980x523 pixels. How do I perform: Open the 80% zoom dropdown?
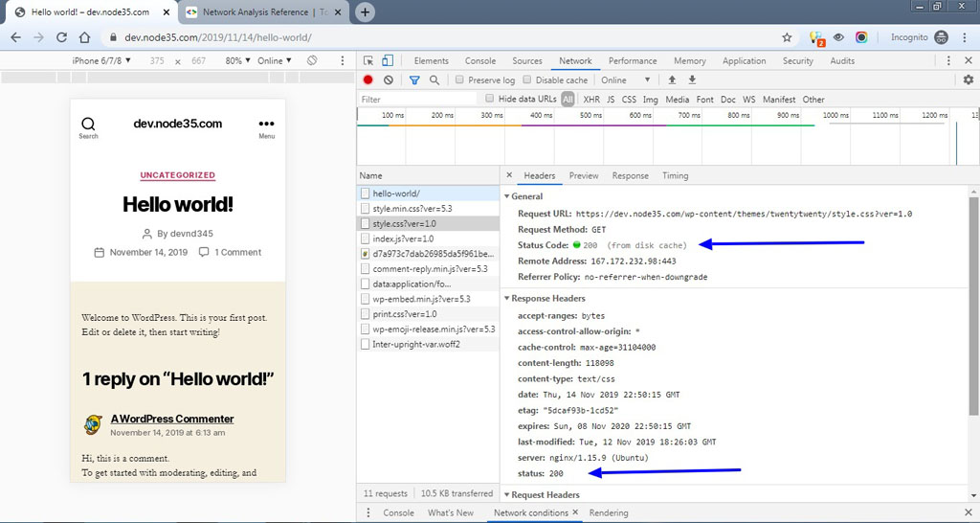pos(237,60)
